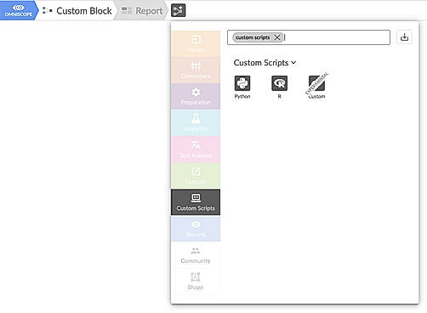Open the Reports category in sidebar
The height and width of the screenshot is (313, 427).
pyautogui.click(x=196, y=229)
